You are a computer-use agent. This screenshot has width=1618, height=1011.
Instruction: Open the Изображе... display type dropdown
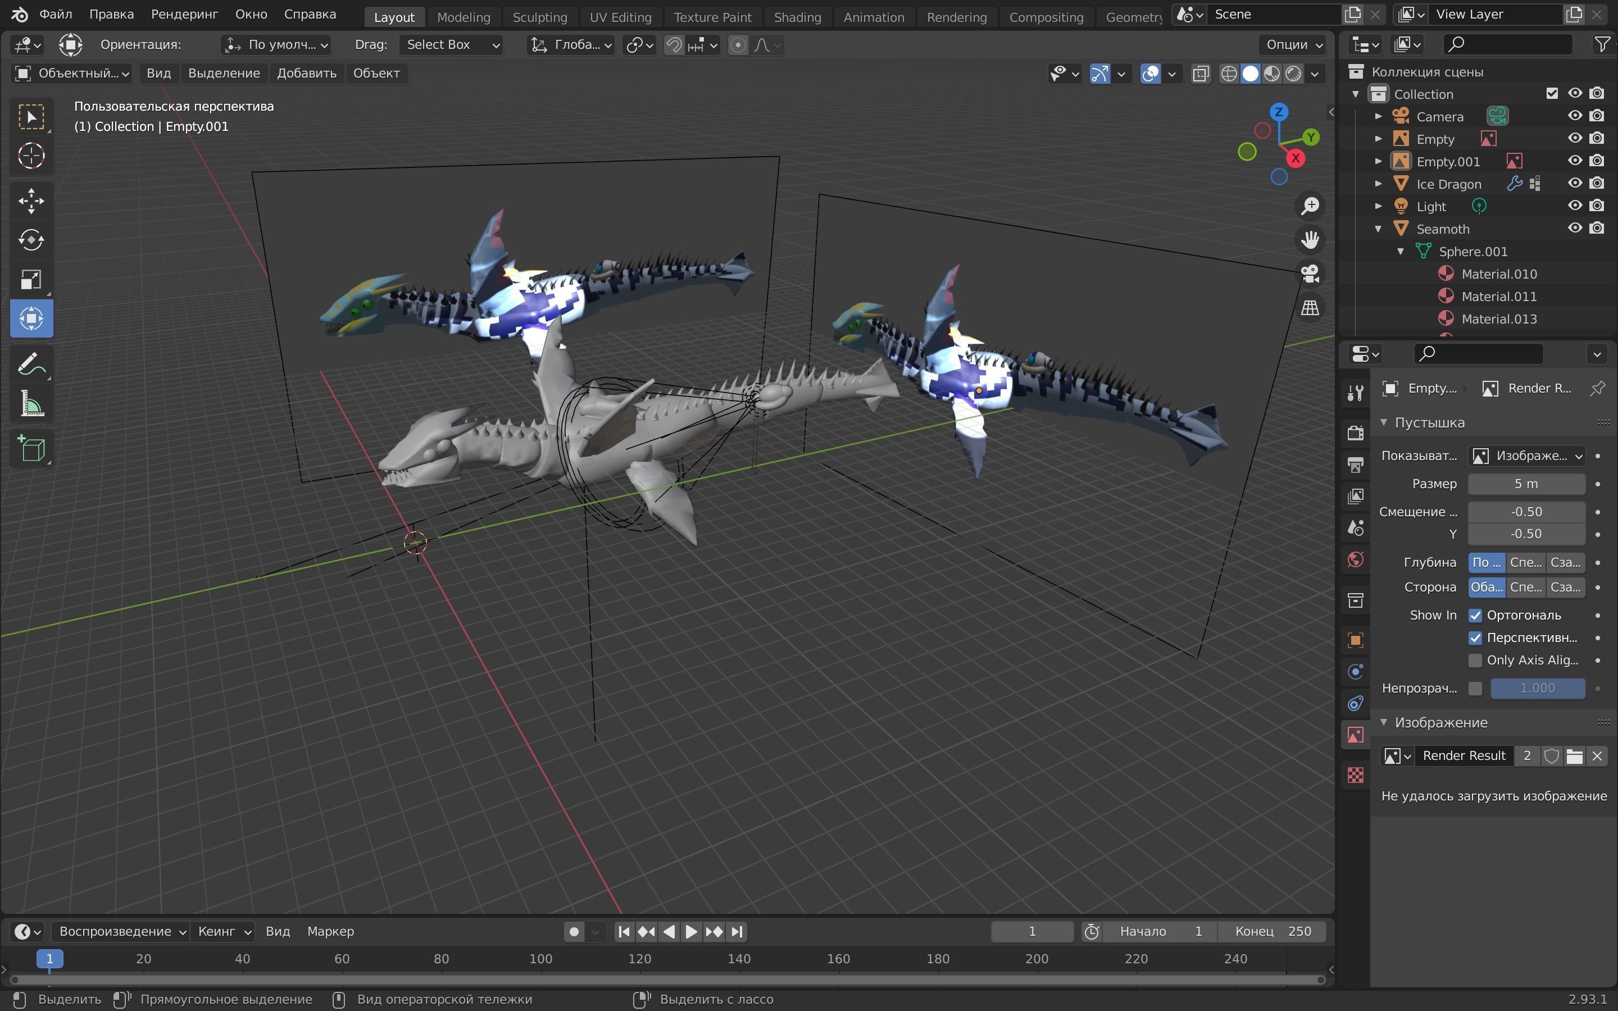tap(1526, 456)
